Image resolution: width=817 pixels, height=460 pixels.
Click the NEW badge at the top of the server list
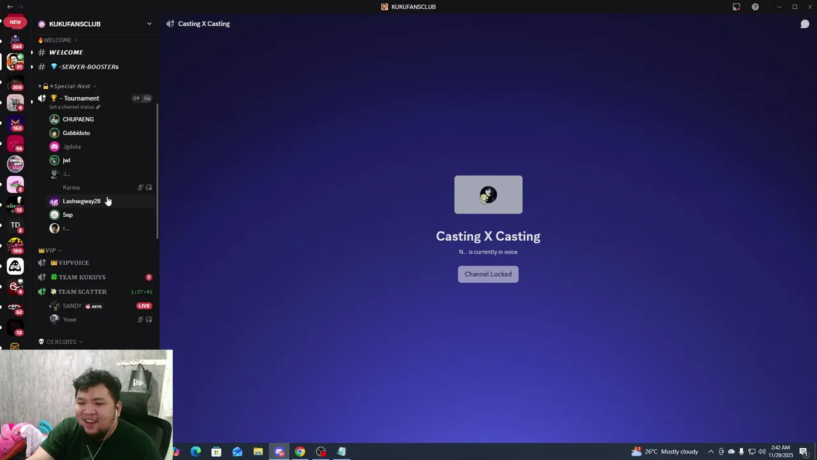(x=15, y=22)
